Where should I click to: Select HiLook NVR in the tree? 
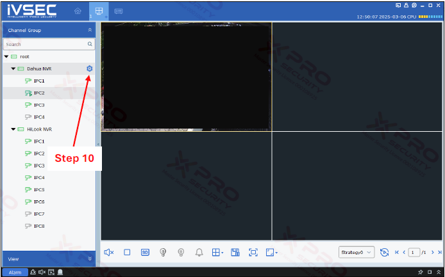[x=40, y=129]
